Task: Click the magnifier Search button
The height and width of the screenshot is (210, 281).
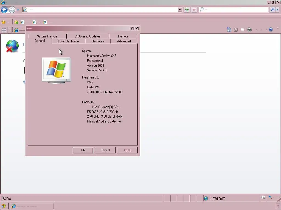Action: click(x=272, y=10)
